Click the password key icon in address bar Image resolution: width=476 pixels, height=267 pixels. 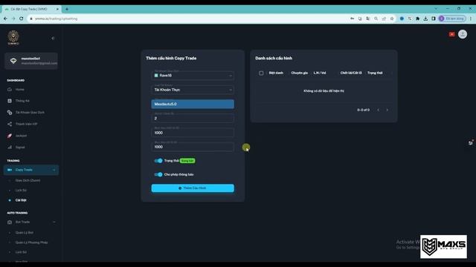[x=352, y=19]
